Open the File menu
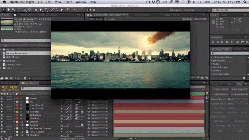This screenshot has height=140, width=249. pyautogui.click(x=40, y=2)
